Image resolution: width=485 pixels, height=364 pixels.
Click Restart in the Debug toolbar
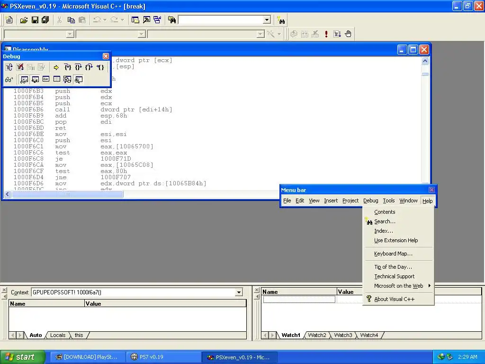(9, 67)
